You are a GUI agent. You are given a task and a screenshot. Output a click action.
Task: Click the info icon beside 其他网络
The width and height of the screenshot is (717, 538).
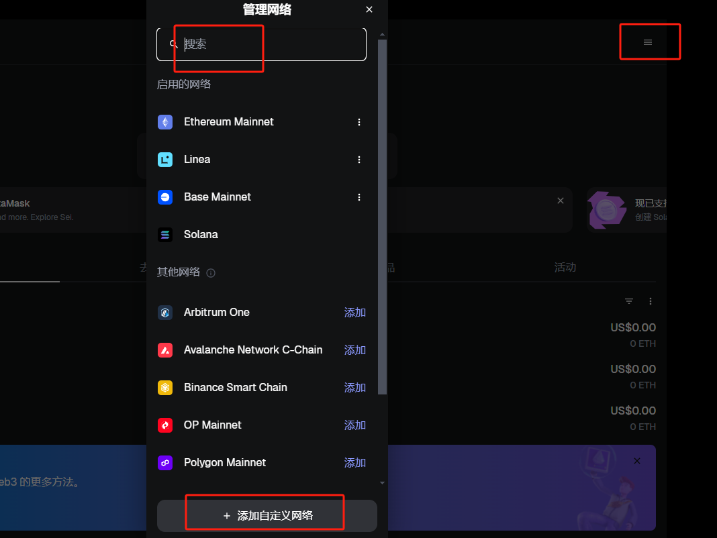coord(211,273)
